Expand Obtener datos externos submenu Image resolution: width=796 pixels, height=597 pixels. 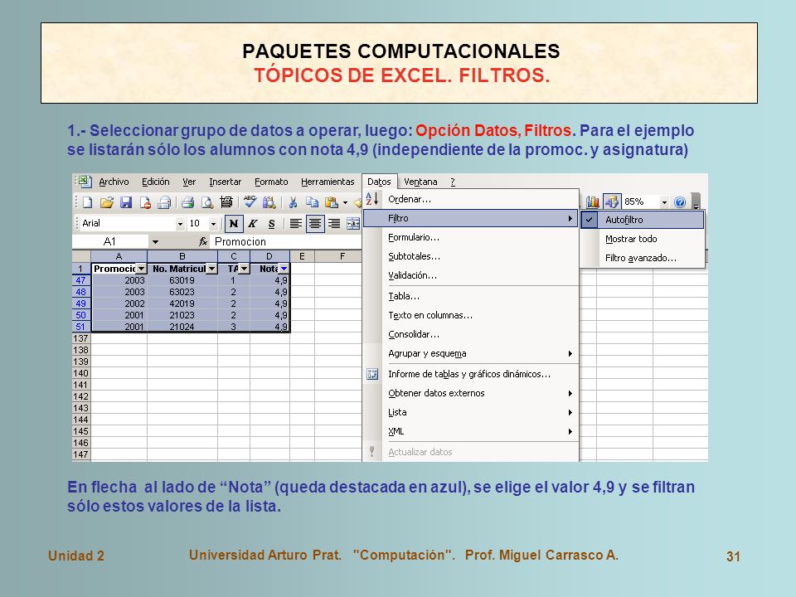click(x=471, y=393)
